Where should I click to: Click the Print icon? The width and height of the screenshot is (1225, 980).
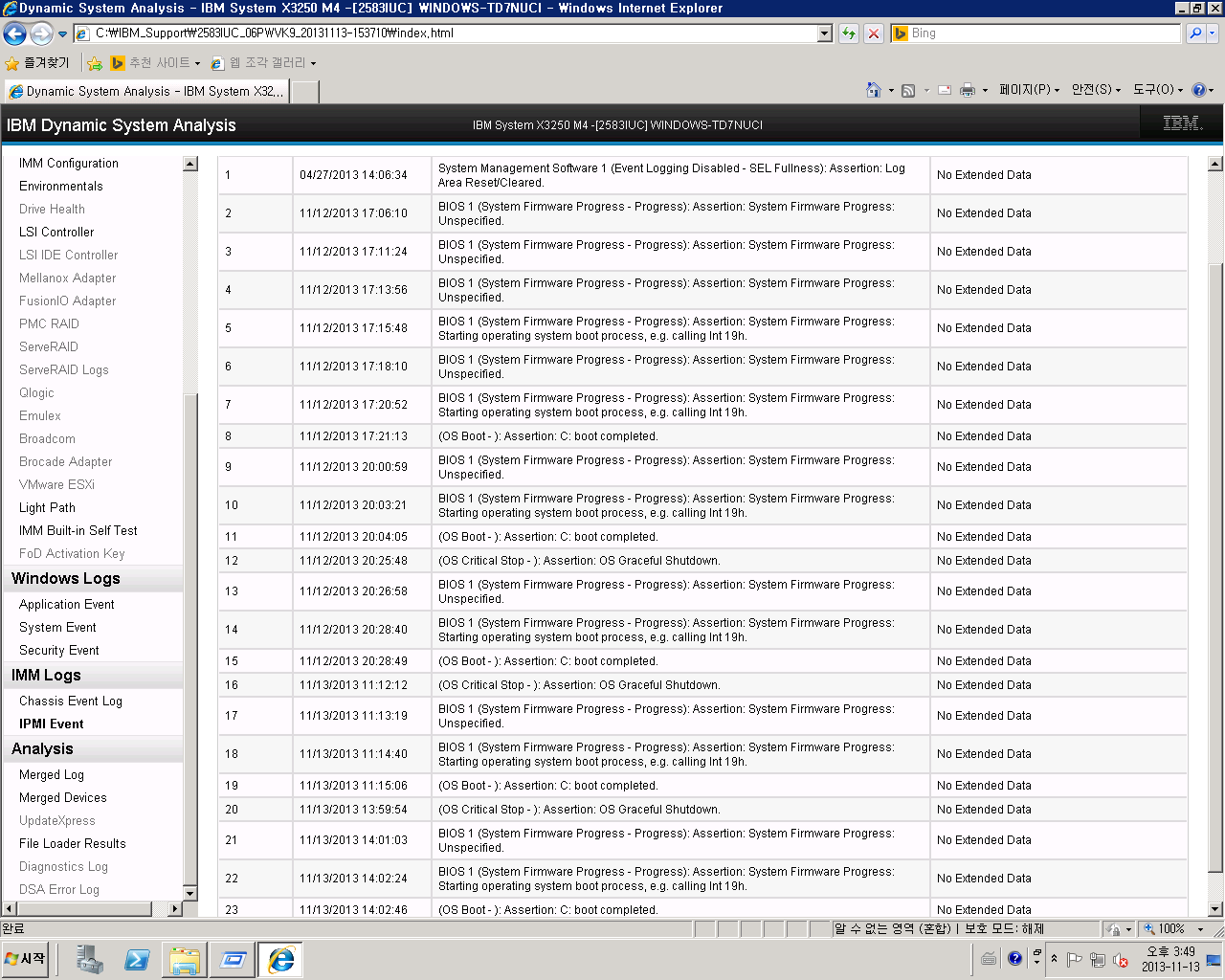(968, 90)
